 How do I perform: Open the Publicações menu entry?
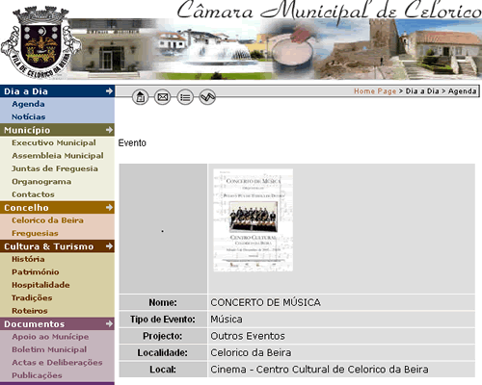pyautogui.click(x=37, y=375)
